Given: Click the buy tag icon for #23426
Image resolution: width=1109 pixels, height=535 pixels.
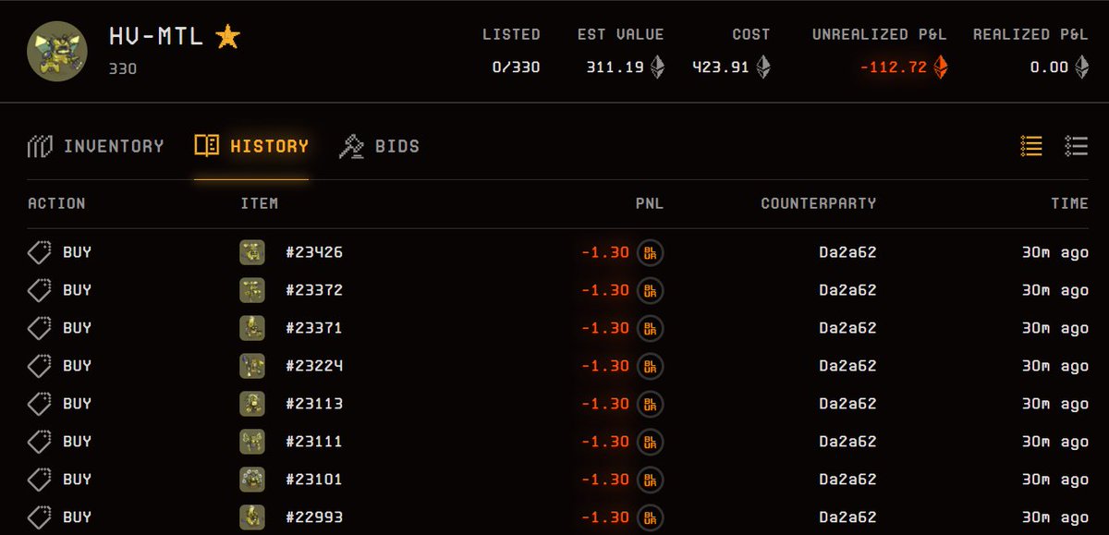Looking at the screenshot, I should tap(40, 252).
